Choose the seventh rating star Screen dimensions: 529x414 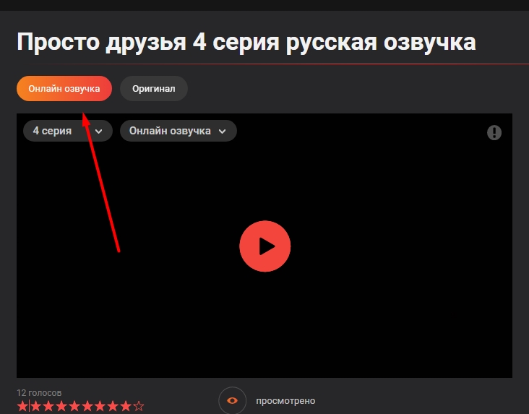coord(100,407)
